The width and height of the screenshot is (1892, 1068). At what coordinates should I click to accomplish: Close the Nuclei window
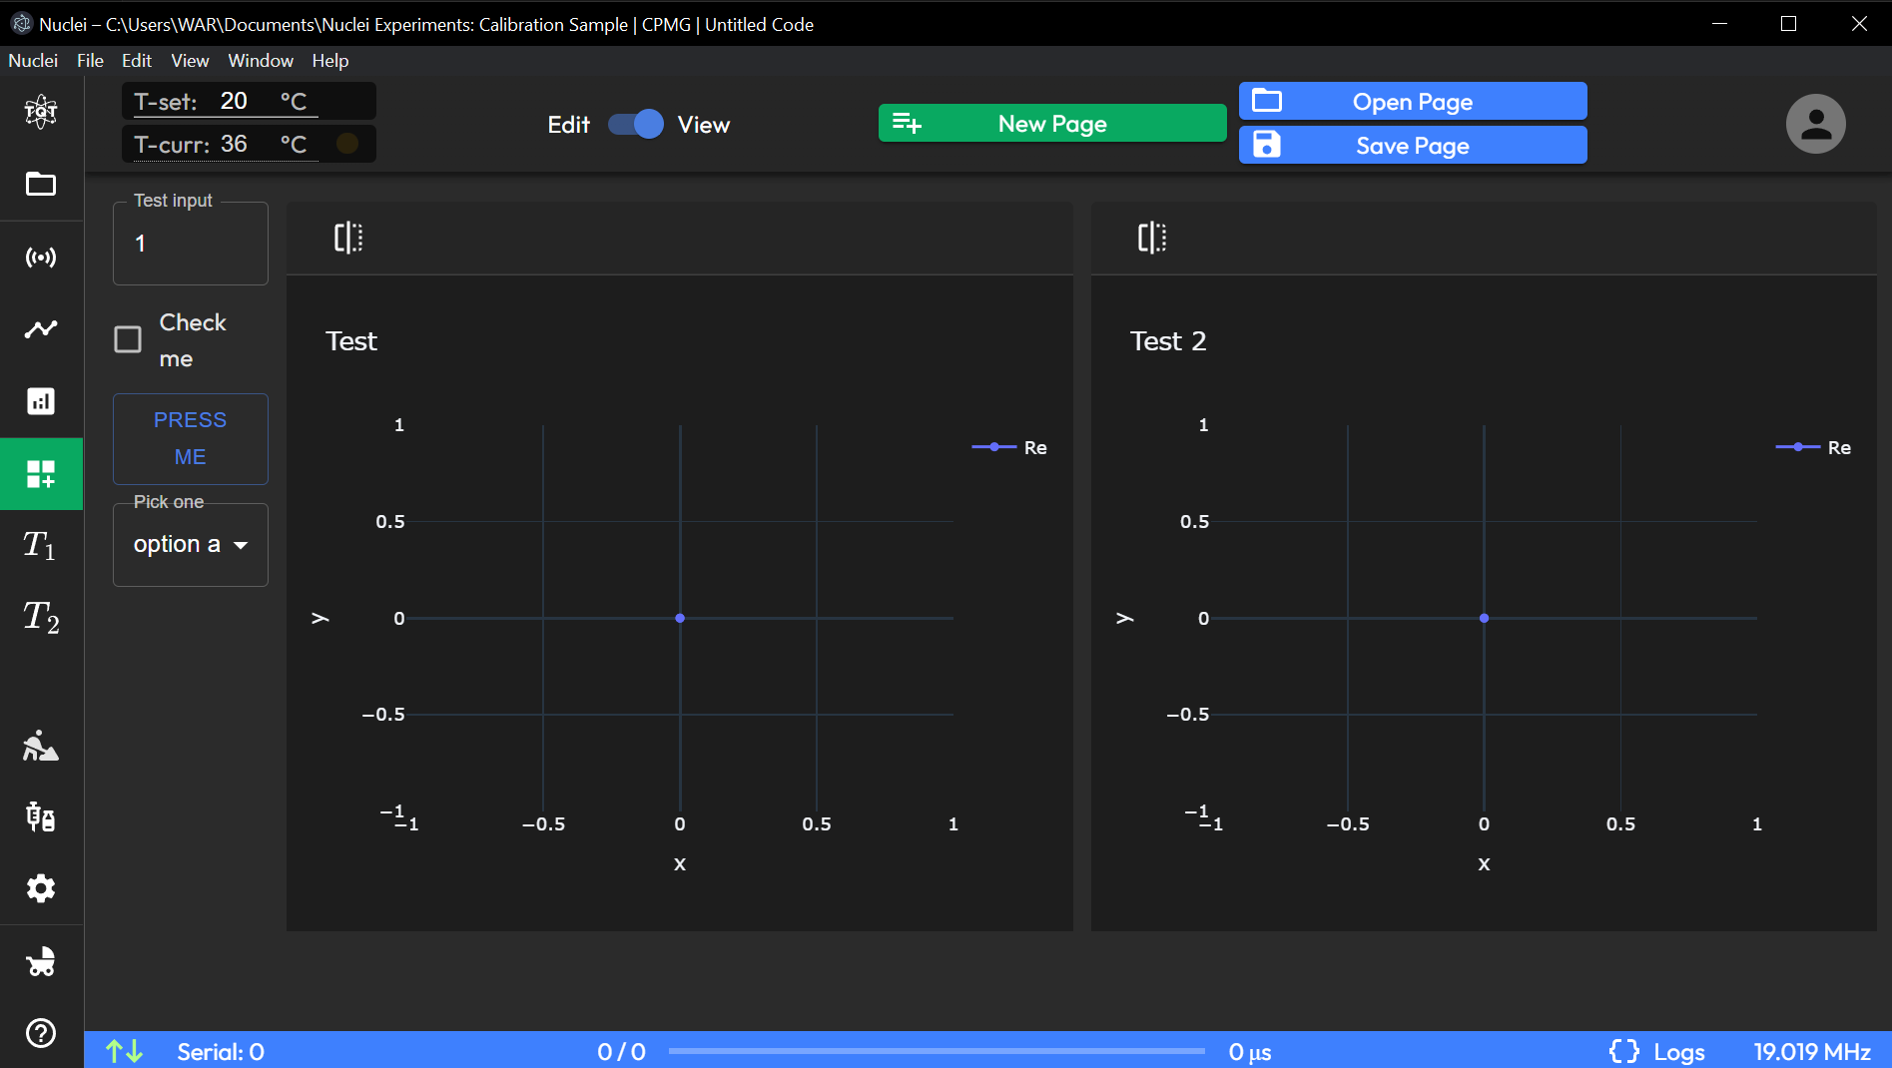tap(1858, 23)
